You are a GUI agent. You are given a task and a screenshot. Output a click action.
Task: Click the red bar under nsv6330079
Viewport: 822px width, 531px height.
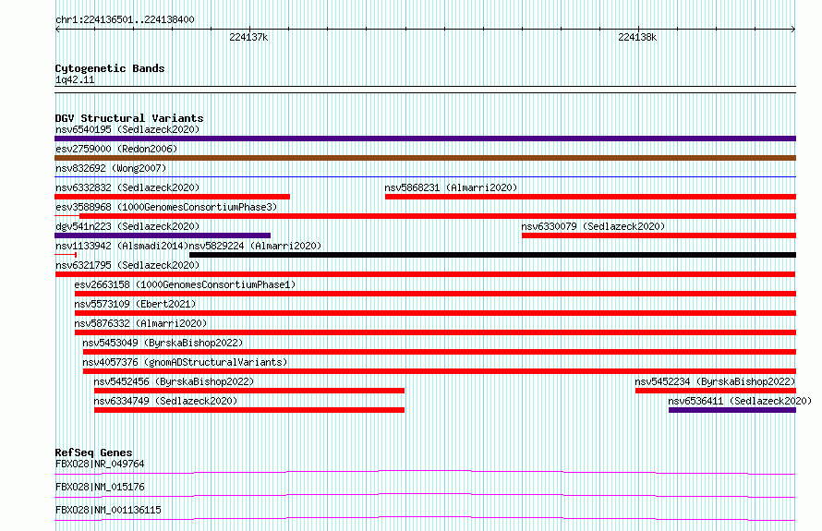click(659, 235)
